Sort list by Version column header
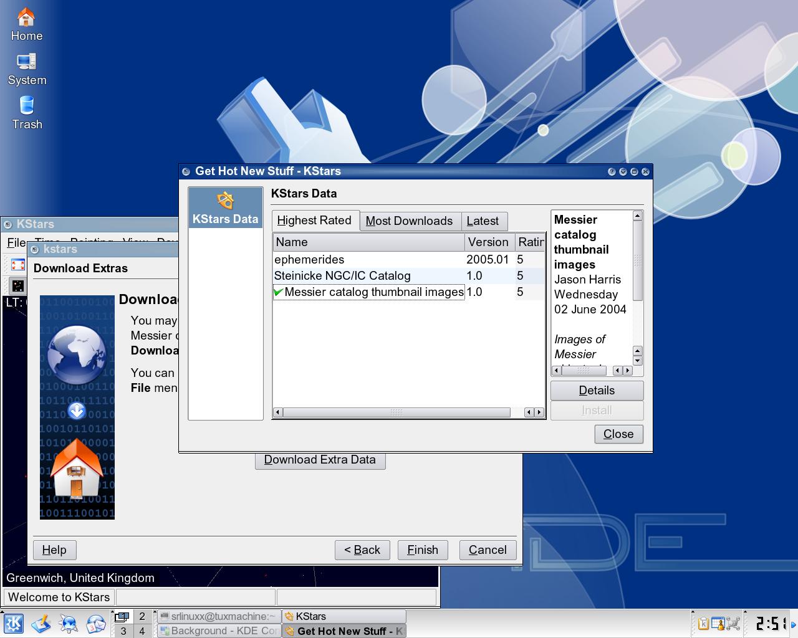 pyautogui.click(x=489, y=242)
